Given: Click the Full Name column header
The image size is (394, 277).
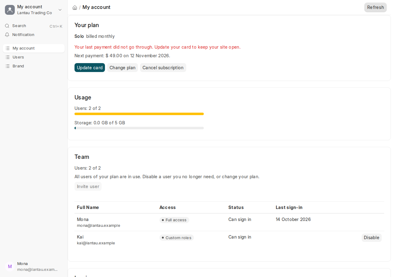Looking at the screenshot, I should 88,207.
